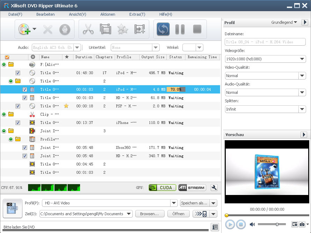
Task: Click the Add DVD disc icon
Action: click(24, 29)
